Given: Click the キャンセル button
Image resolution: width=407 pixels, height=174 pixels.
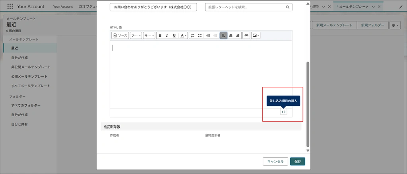Looking at the screenshot, I should coord(275,161).
